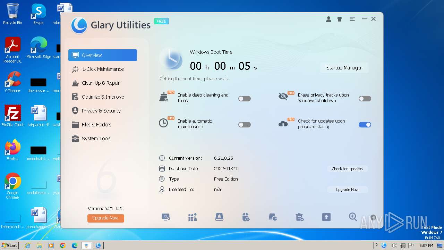
Task: Open Privacy & Security section
Action: pos(103,111)
